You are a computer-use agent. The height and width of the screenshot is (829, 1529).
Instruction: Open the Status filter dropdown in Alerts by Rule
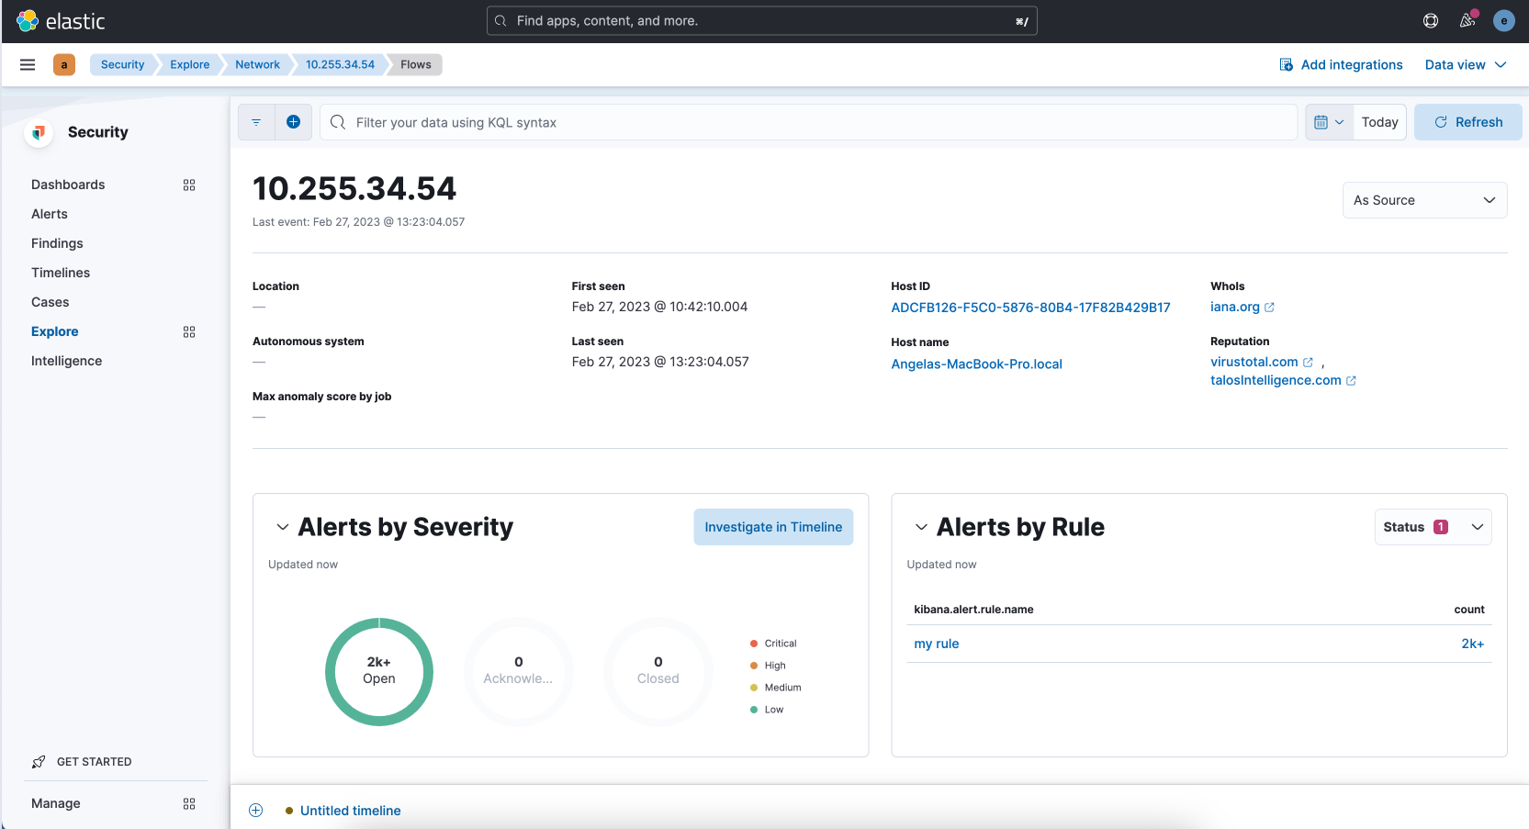point(1433,526)
